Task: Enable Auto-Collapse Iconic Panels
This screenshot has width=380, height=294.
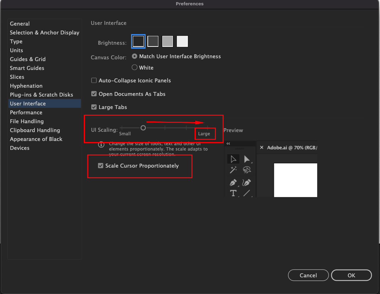Action: [94, 80]
